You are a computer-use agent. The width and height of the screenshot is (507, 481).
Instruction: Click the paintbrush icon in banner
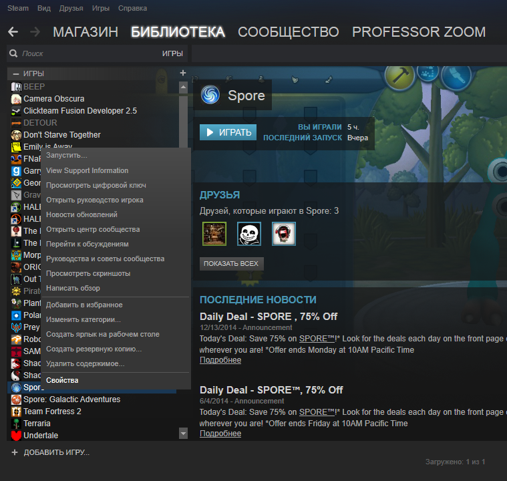456,76
